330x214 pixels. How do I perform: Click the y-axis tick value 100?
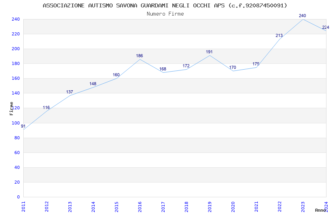click(16, 123)
